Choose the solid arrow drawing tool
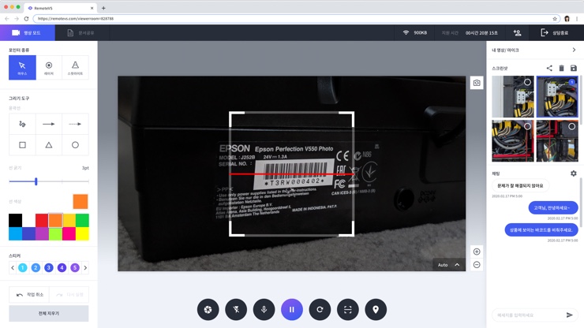584x328 pixels. pyautogui.click(x=49, y=124)
